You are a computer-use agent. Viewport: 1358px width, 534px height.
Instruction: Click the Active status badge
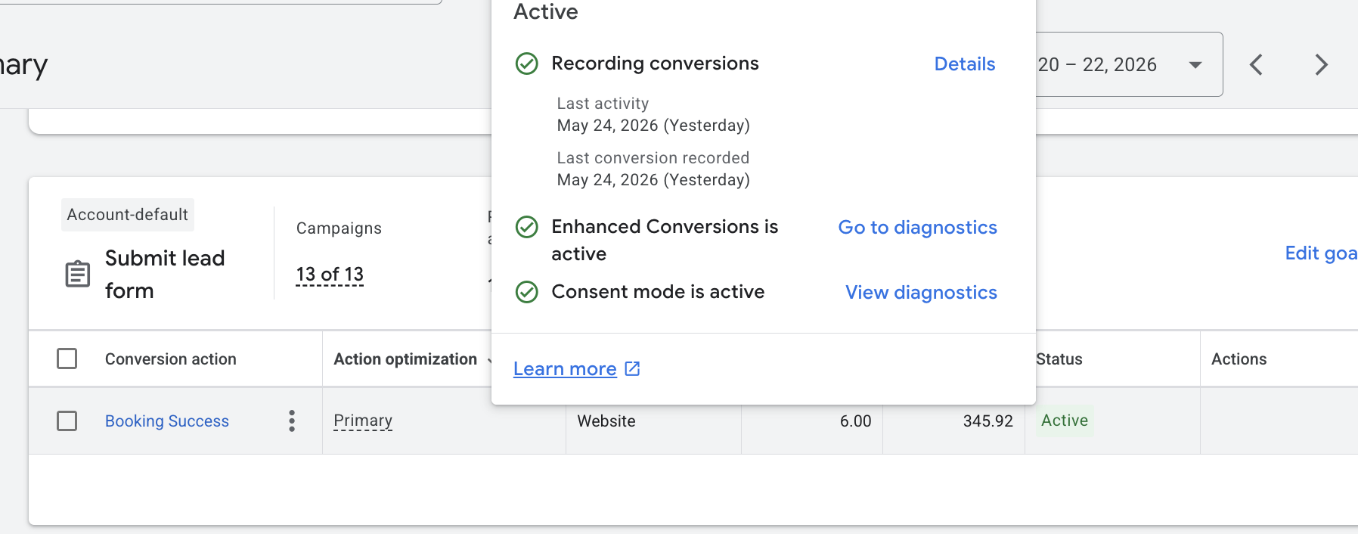1064,421
